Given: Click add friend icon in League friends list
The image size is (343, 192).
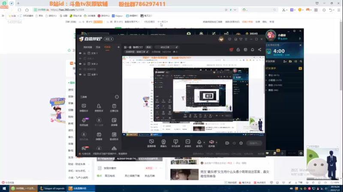Looking at the screenshot, I should point(285,61).
